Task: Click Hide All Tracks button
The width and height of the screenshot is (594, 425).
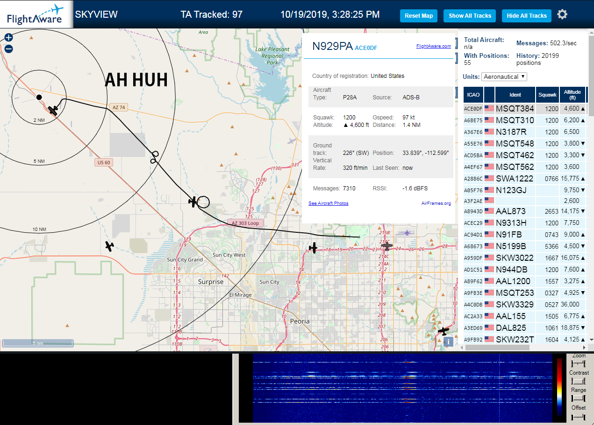Action: click(527, 16)
